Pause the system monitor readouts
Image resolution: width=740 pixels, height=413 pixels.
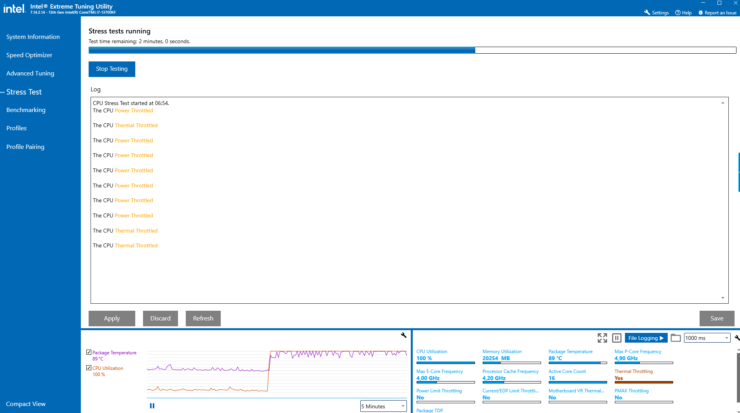click(616, 338)
